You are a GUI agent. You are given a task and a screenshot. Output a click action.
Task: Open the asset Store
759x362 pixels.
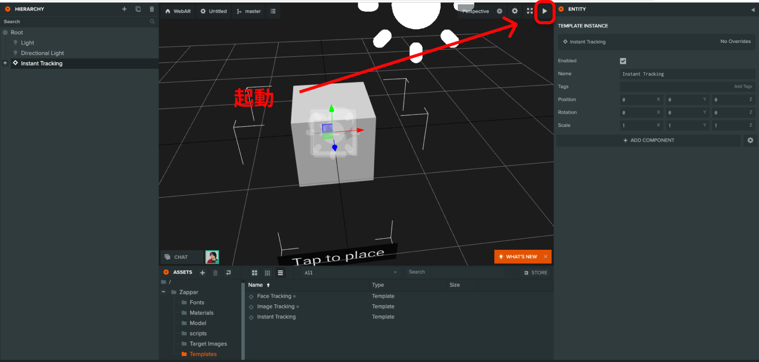tap(536, 273)
